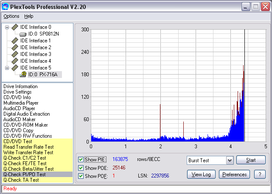Open CD/DVD Info in the function list
The width and height of the screenshot is (272, 194).
[x=17, y=97]
